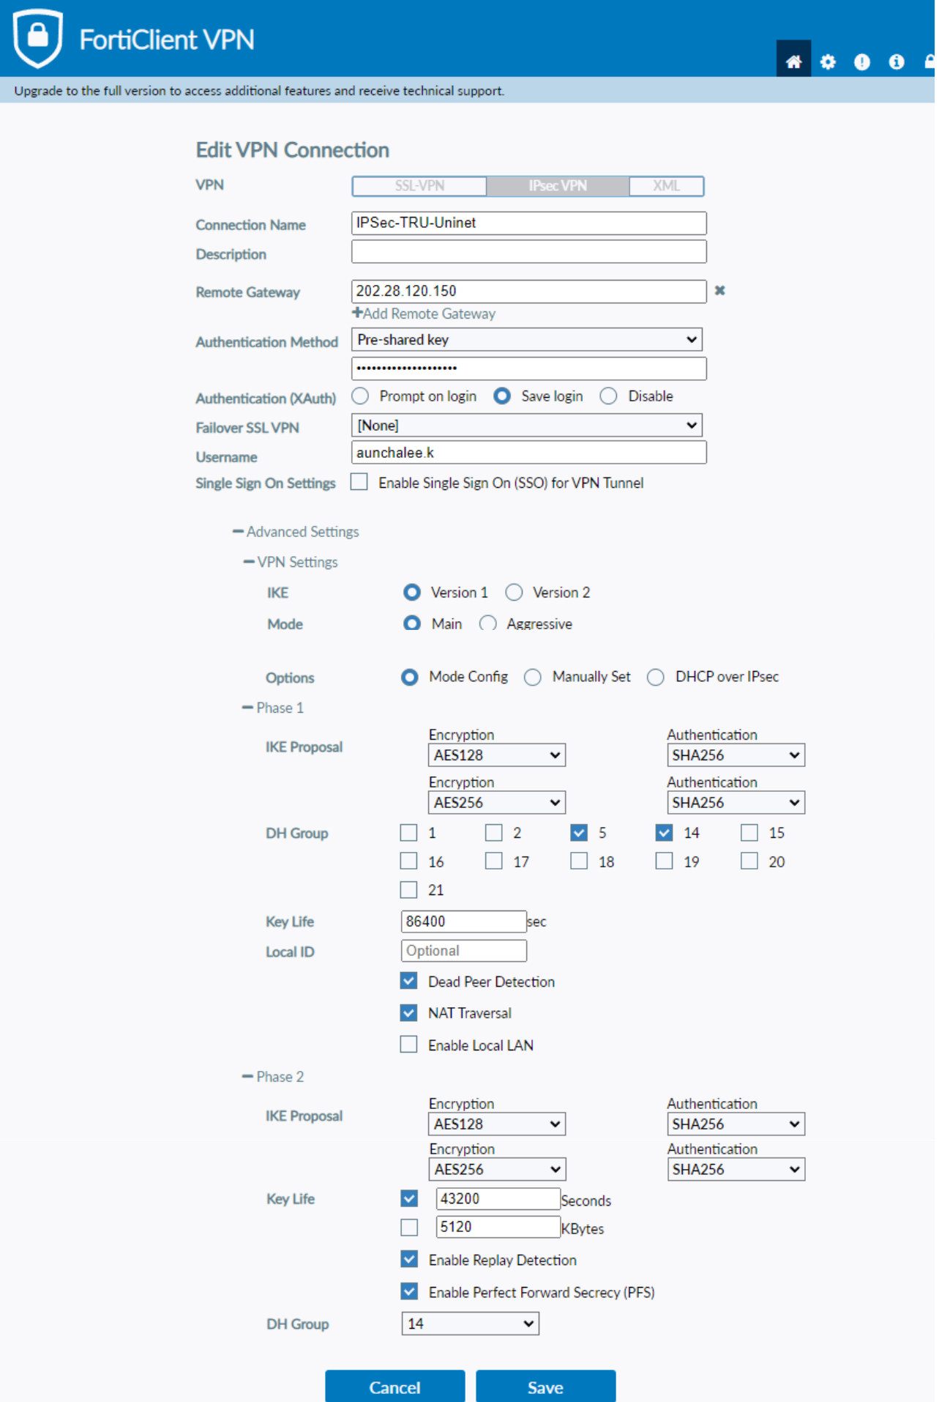The image size is (939, 1402).
Task: Check DH Group 20 checkbox
Action: coord(749,861)
